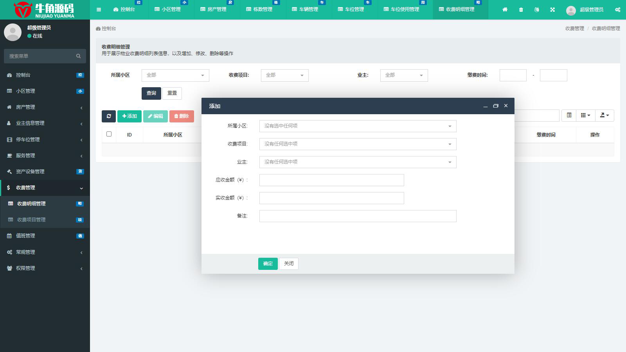The width and height of the screenshot is (626, 352).
Task: Click the 应收金额 input field
Action: pos(332,180)
